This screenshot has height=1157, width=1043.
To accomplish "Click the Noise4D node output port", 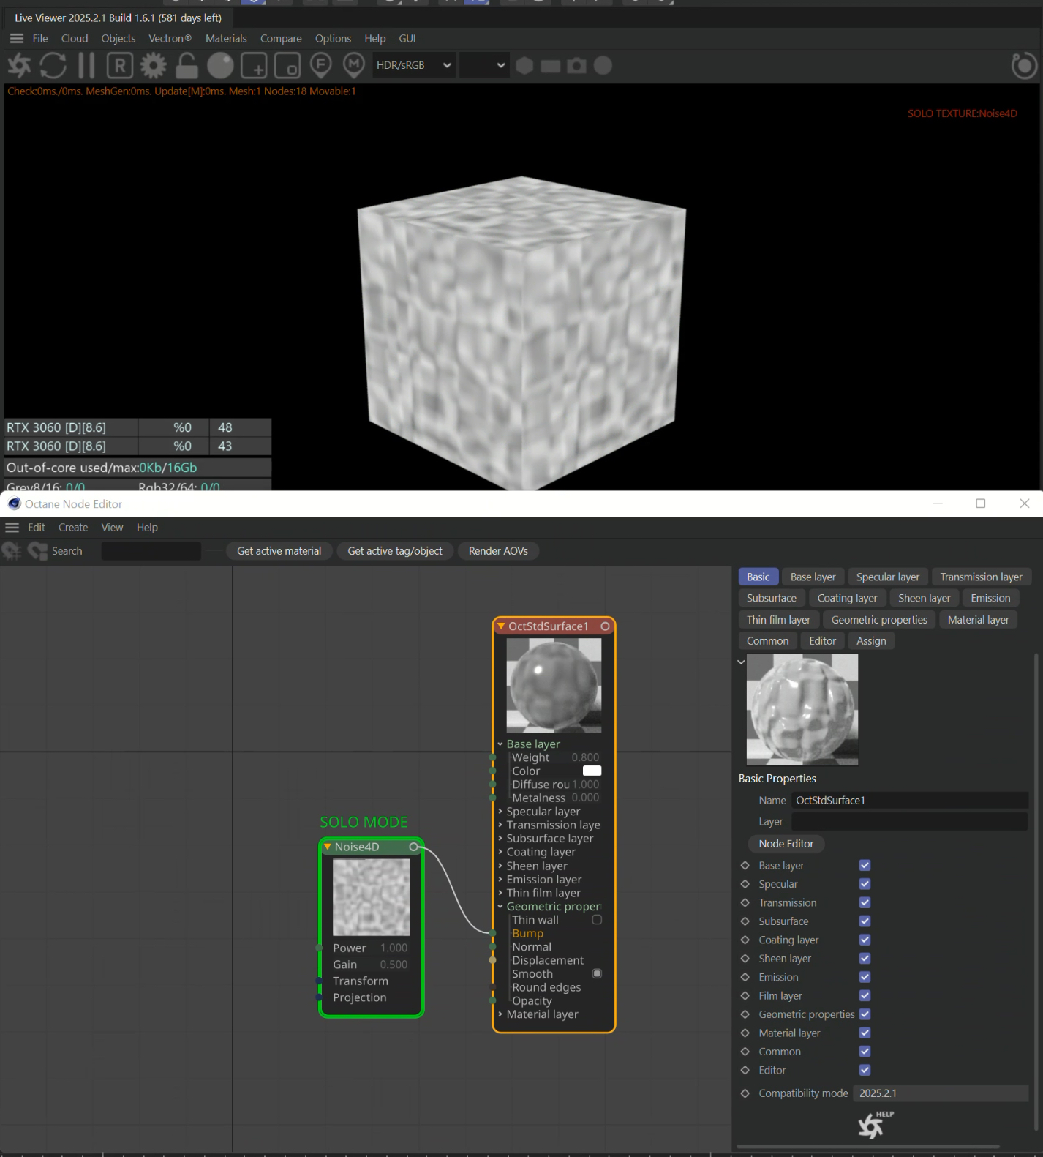I will 414,847.
